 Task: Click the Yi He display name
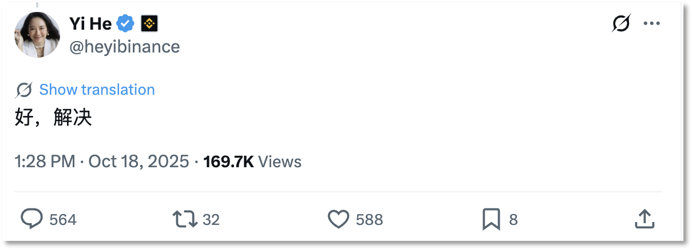click(90, 23)
